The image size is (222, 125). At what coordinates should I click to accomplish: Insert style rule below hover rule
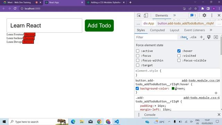tap(216, 93)
